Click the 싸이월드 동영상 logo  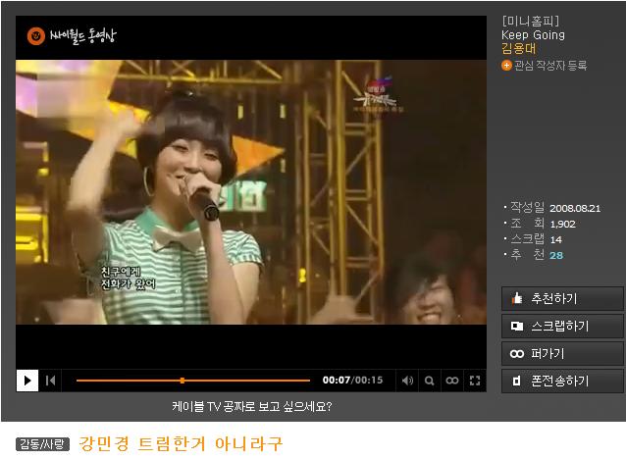(72, 36)
